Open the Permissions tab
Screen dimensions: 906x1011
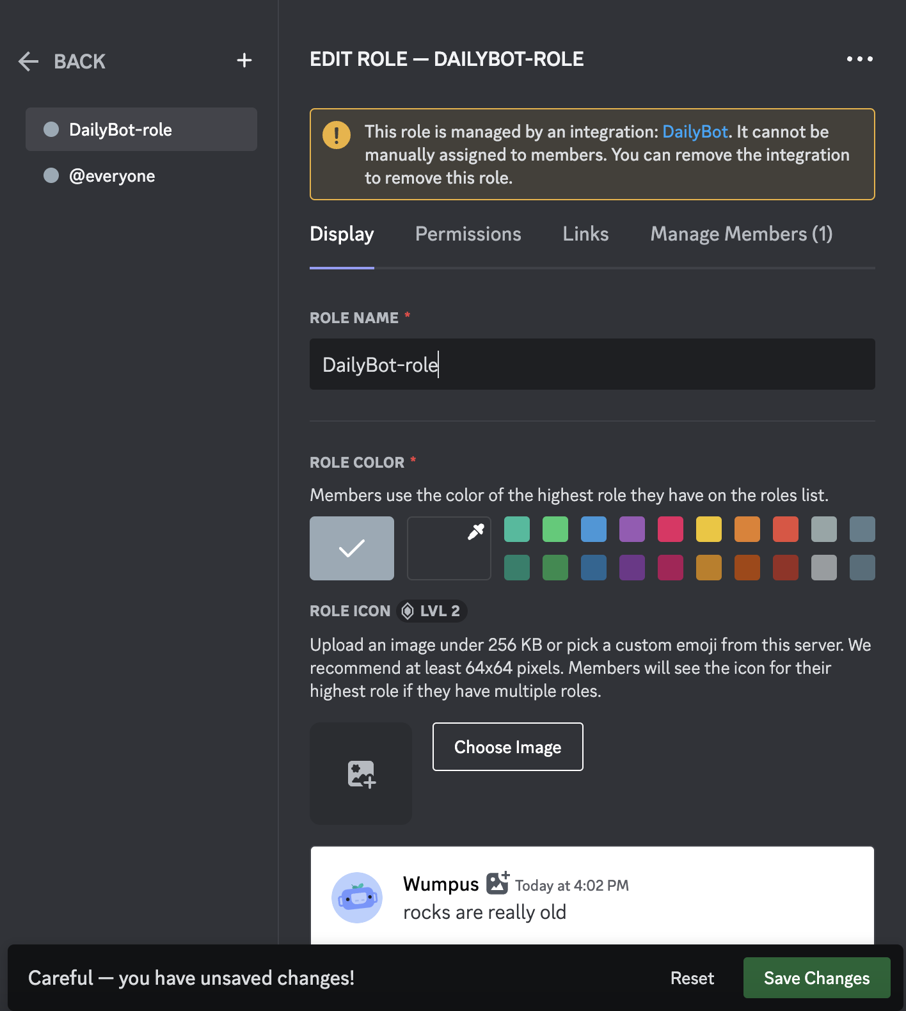pyautogui.click(x=468, y=234)
